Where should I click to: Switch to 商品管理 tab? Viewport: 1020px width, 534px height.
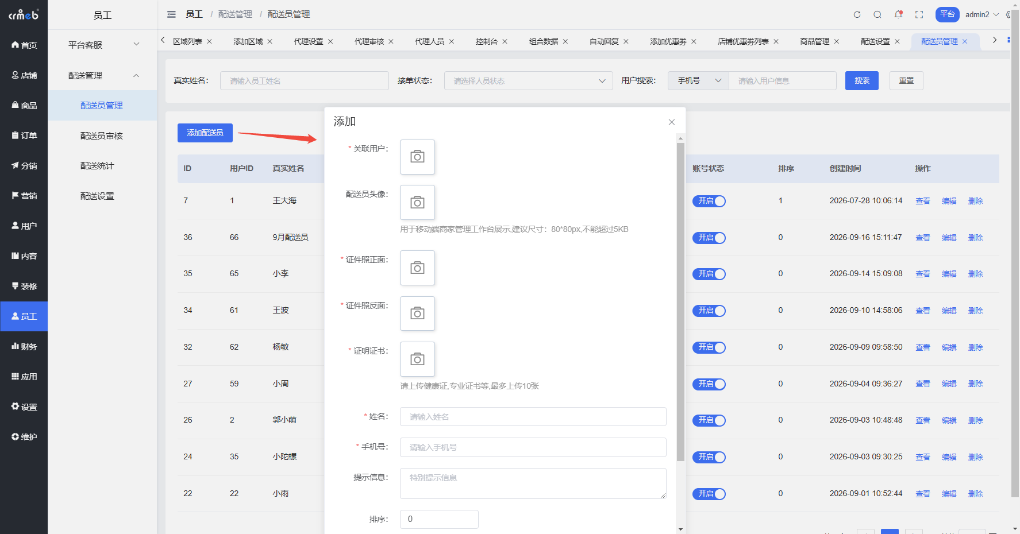tap(814, 41)
